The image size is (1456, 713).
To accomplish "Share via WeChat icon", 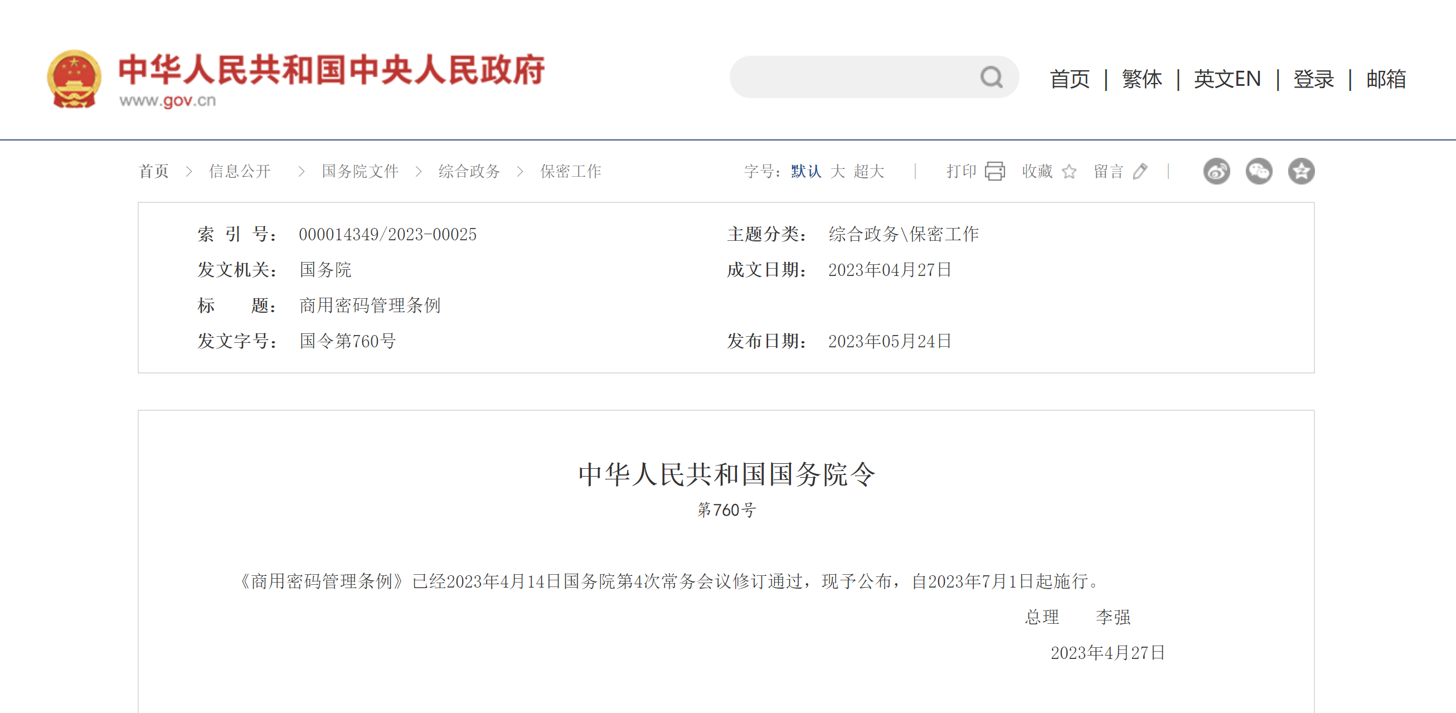I will tap(1259, 171).
